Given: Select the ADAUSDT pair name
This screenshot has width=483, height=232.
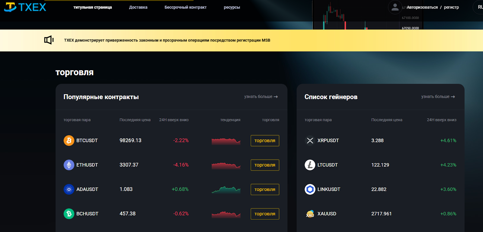Looking at the screenshot, I should click(87, 189).
